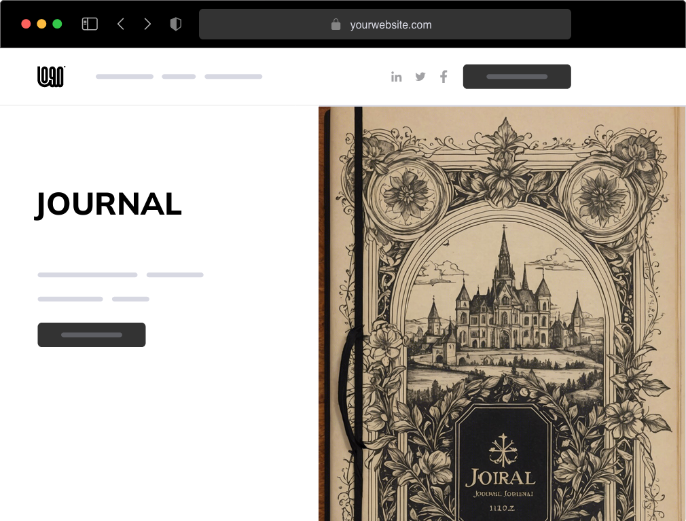Click the second navigation placeholder in the navbar

[x=178, y=76]
